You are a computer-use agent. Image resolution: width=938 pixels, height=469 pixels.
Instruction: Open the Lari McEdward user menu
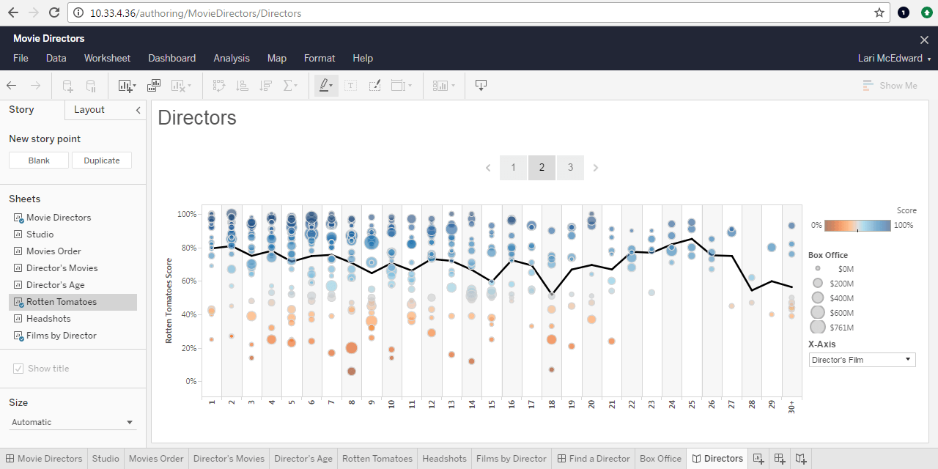point(894,59)
